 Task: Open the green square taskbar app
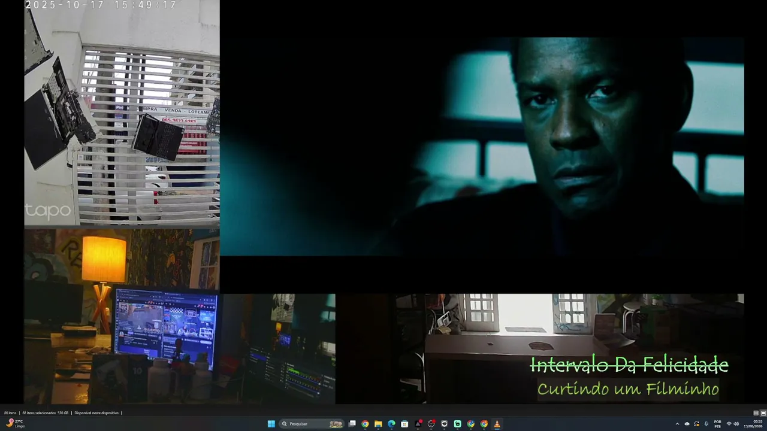pyautogui.click(x=457, y=424)
